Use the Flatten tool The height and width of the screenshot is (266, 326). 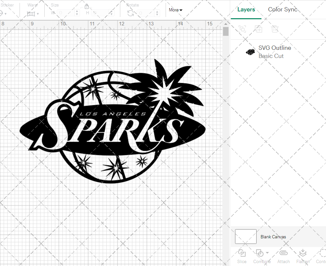coord(303,253)
